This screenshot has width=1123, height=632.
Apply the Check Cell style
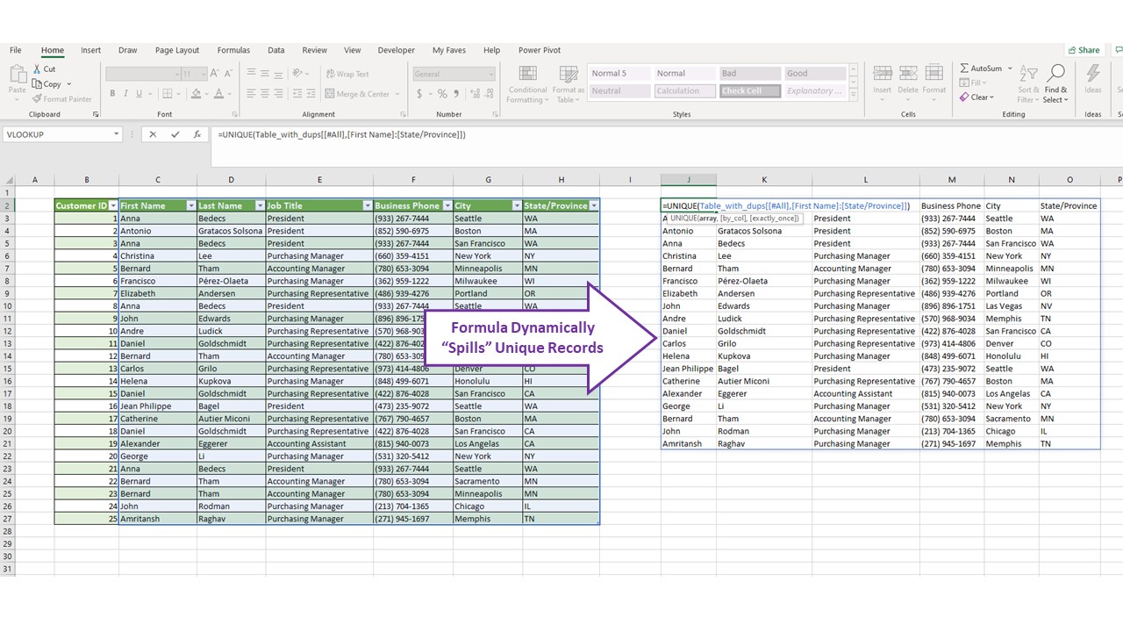point(750,90)
